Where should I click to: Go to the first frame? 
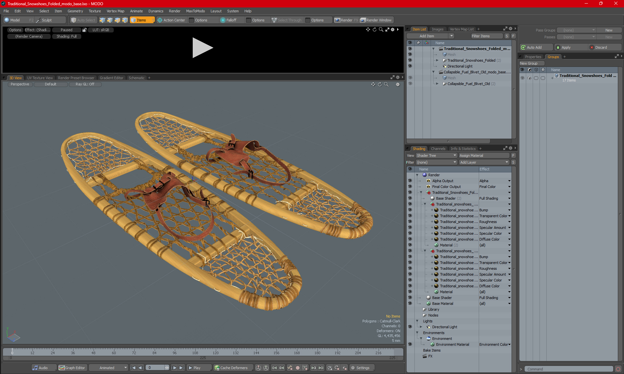click(133, 368)
